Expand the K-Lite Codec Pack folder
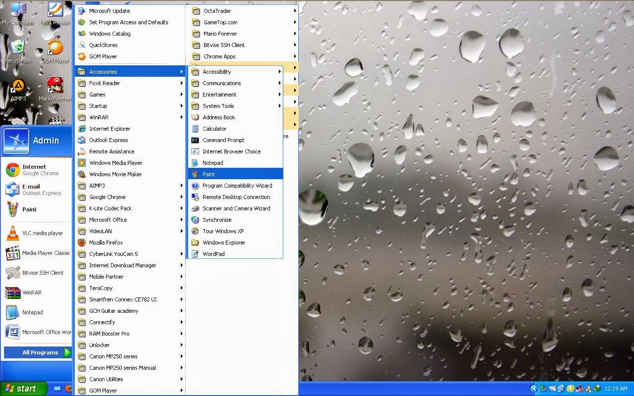 tap(130, 208)
